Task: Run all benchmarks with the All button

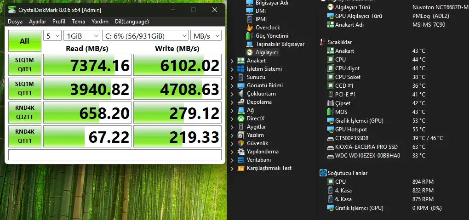Action: point(24,41)
